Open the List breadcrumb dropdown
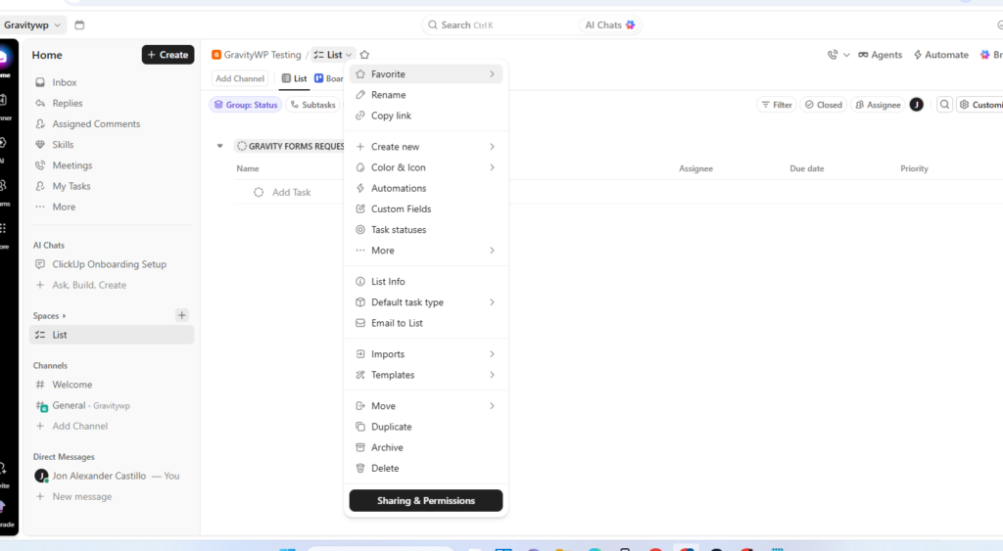This screenshot has width=1003, height=551. coord(333,55)
